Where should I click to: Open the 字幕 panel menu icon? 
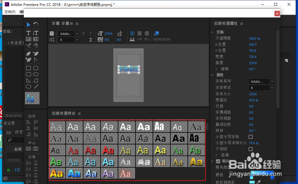tap(77, 24)
